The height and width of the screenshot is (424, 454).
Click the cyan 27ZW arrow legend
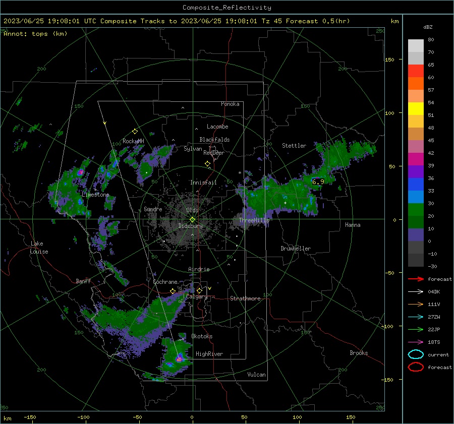pos(416,317)
